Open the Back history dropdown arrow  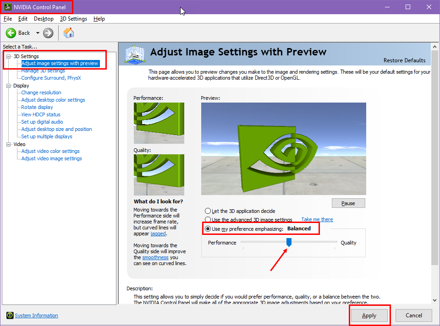(38, 33)
